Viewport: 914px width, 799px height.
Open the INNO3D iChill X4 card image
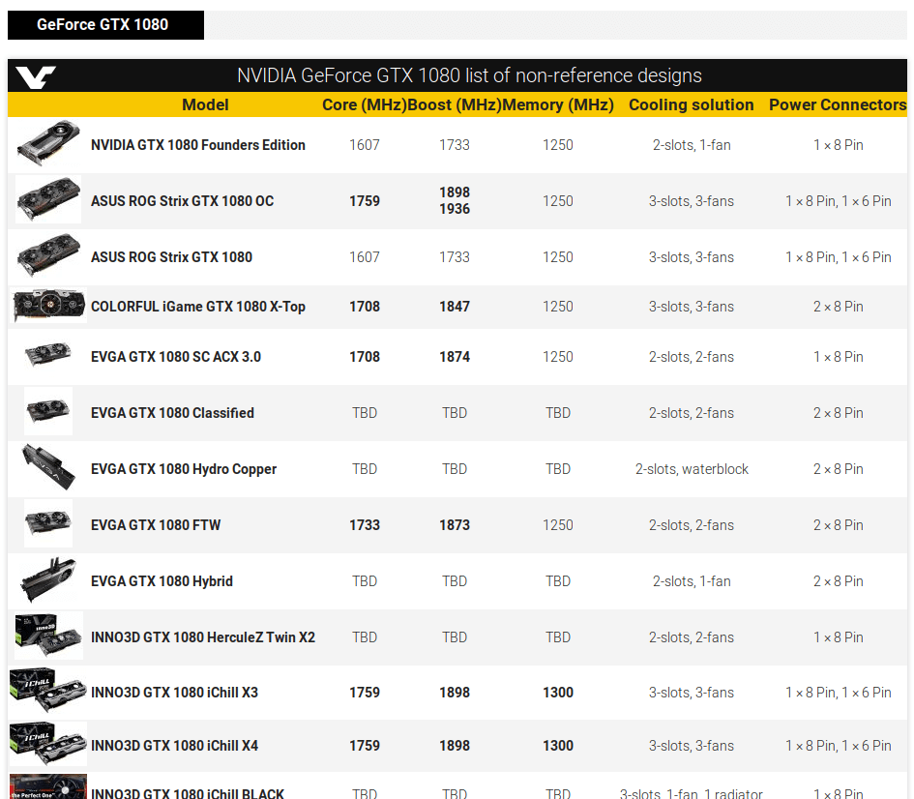pyautogui.click(x=48, y=744)
